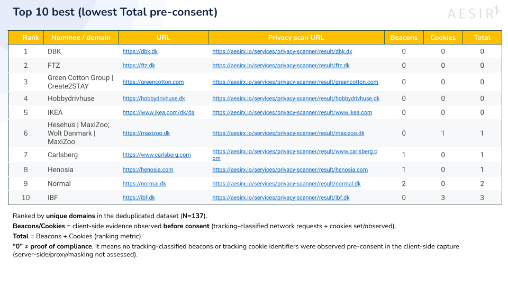
Task: Open the https://hobbydrivhuse.dk link
Action: click(153, 99)
